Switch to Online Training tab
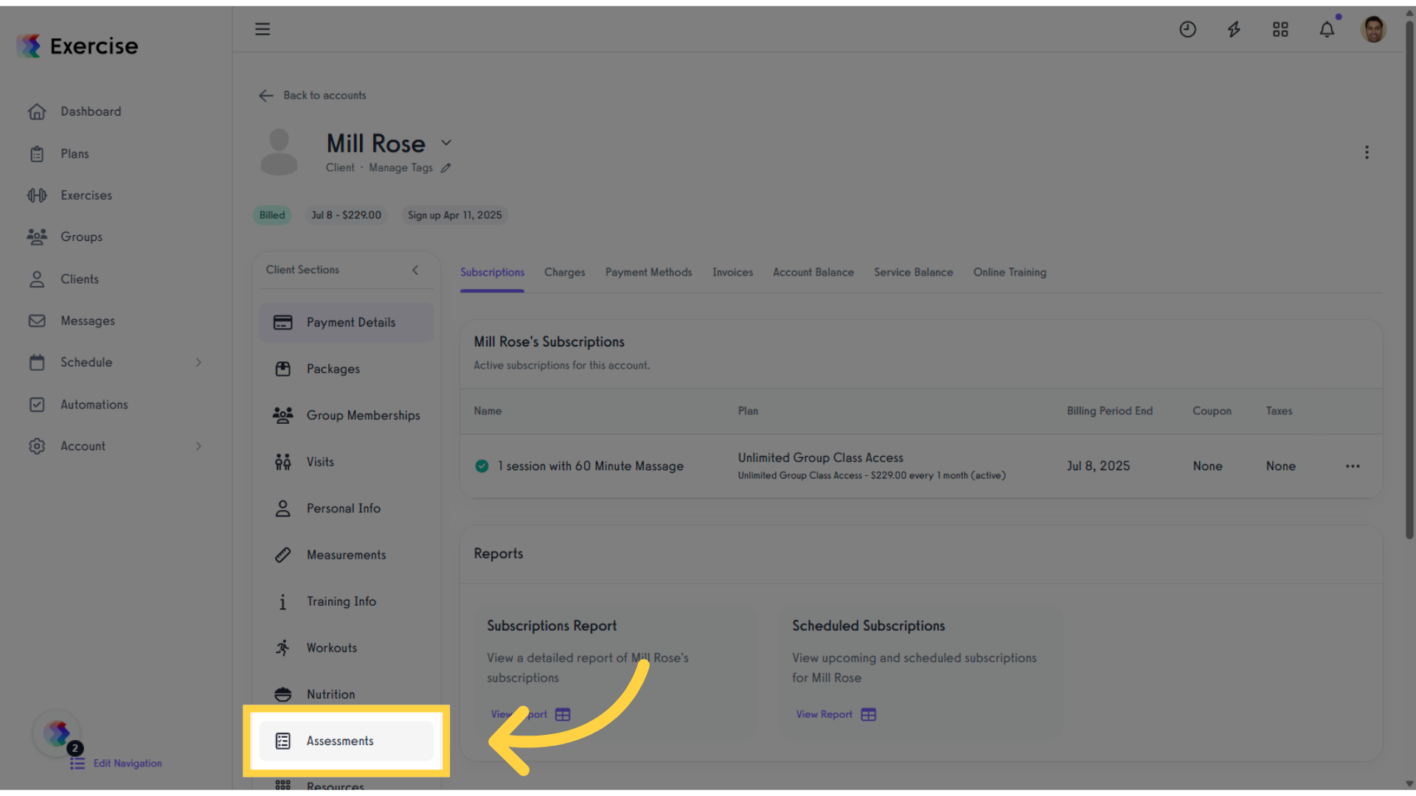The height and width of the screenshot is (796, 1416). coord(1009,273)
